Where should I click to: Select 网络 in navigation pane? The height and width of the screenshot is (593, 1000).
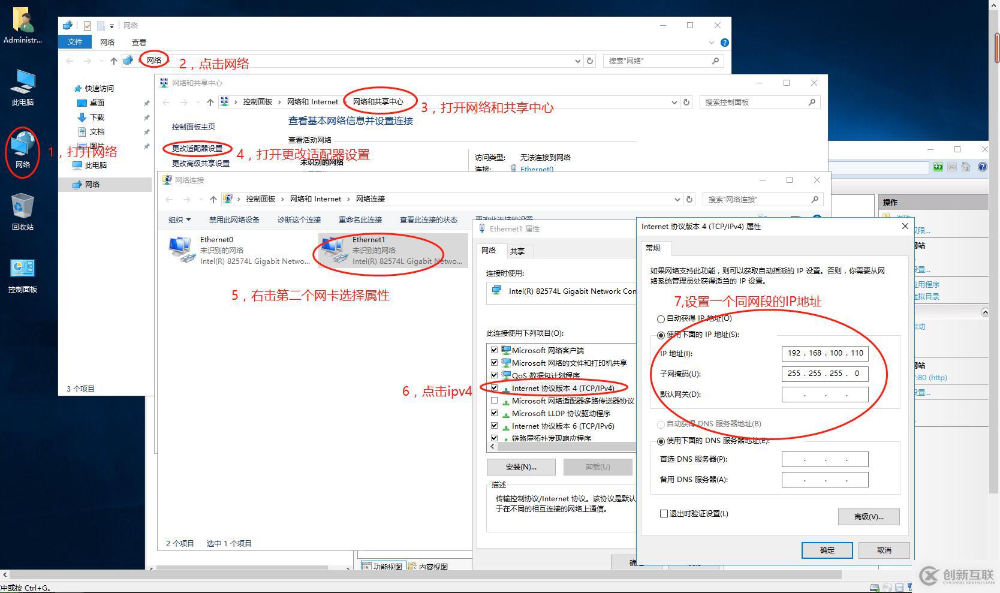tap(92, 184)
